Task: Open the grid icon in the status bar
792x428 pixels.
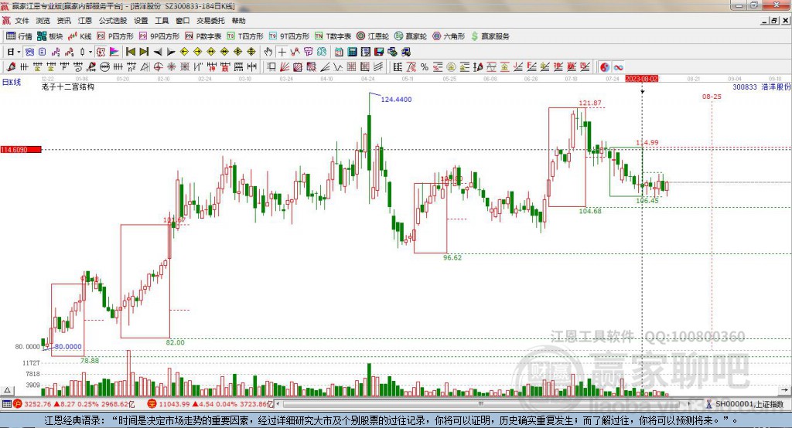Action: click(x=6, y=404)
